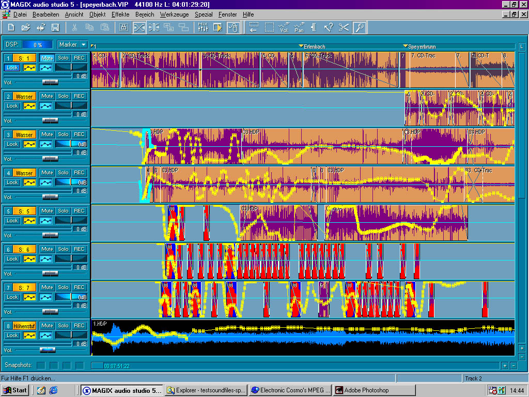
Task: Open the Effekte menu
Action: pyautogui.click(x=120, y=14)
